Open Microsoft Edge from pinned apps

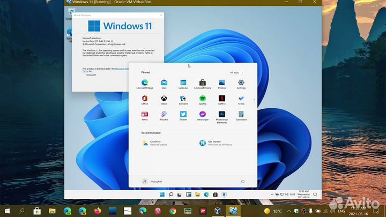pos(145,84)
